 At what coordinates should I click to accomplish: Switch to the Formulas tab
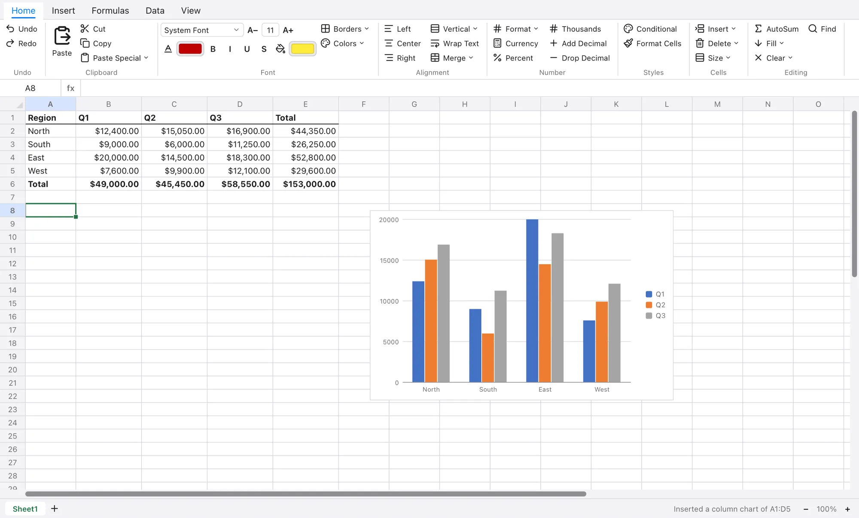[110, 10]
